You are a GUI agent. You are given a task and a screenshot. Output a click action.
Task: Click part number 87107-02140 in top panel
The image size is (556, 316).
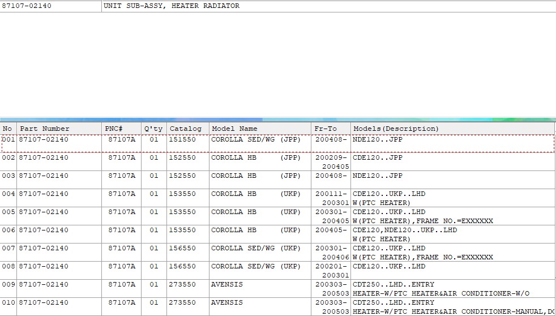tap(27, 6)
